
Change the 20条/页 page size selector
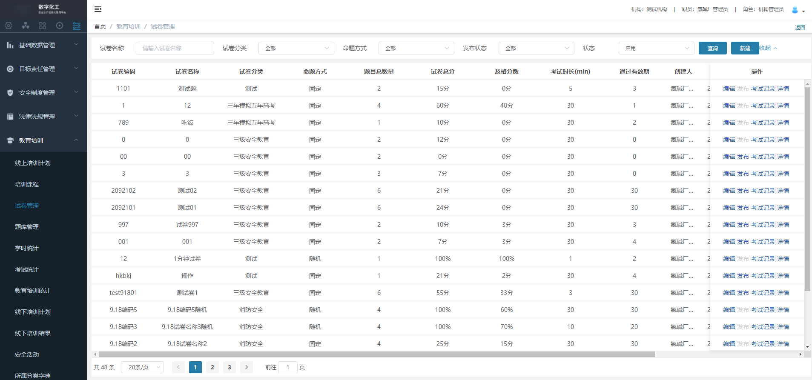click(x=142, y=367)
